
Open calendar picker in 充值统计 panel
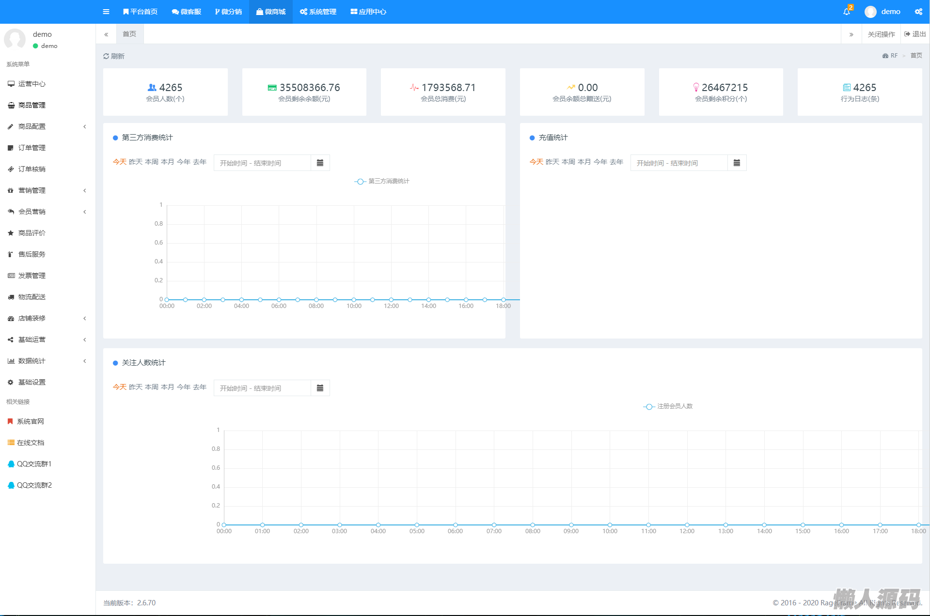[737, 163]
